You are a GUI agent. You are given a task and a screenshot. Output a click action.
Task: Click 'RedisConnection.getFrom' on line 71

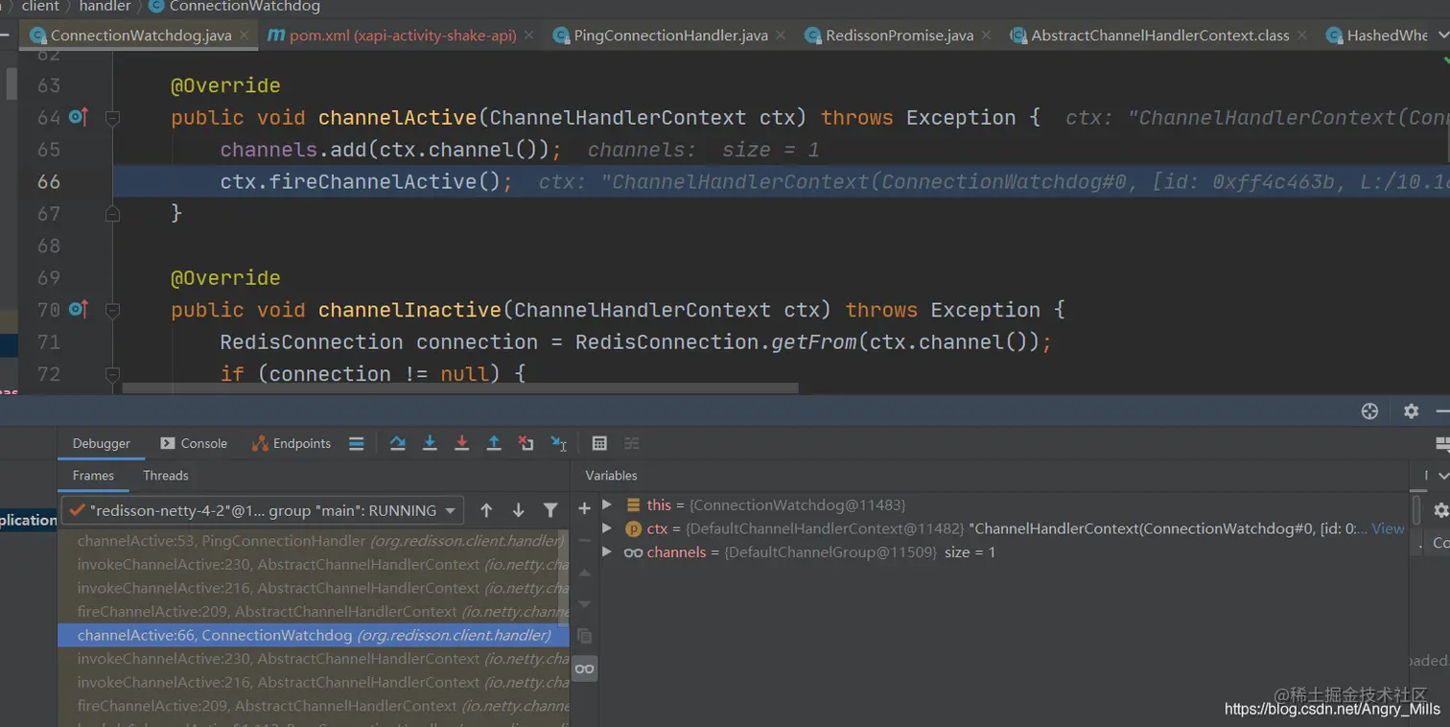tap(715, 341)
